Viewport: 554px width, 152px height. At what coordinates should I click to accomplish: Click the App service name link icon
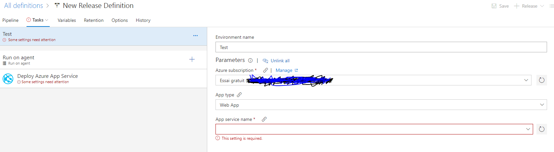pos(264,119)
